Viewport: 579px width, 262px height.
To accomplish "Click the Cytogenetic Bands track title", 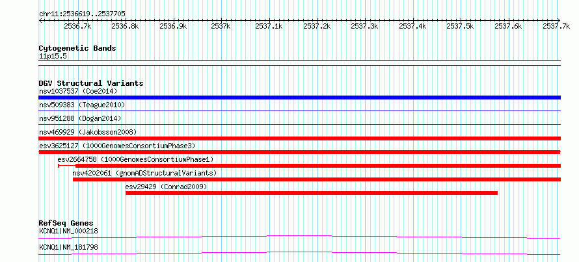I will pos(77,48).
